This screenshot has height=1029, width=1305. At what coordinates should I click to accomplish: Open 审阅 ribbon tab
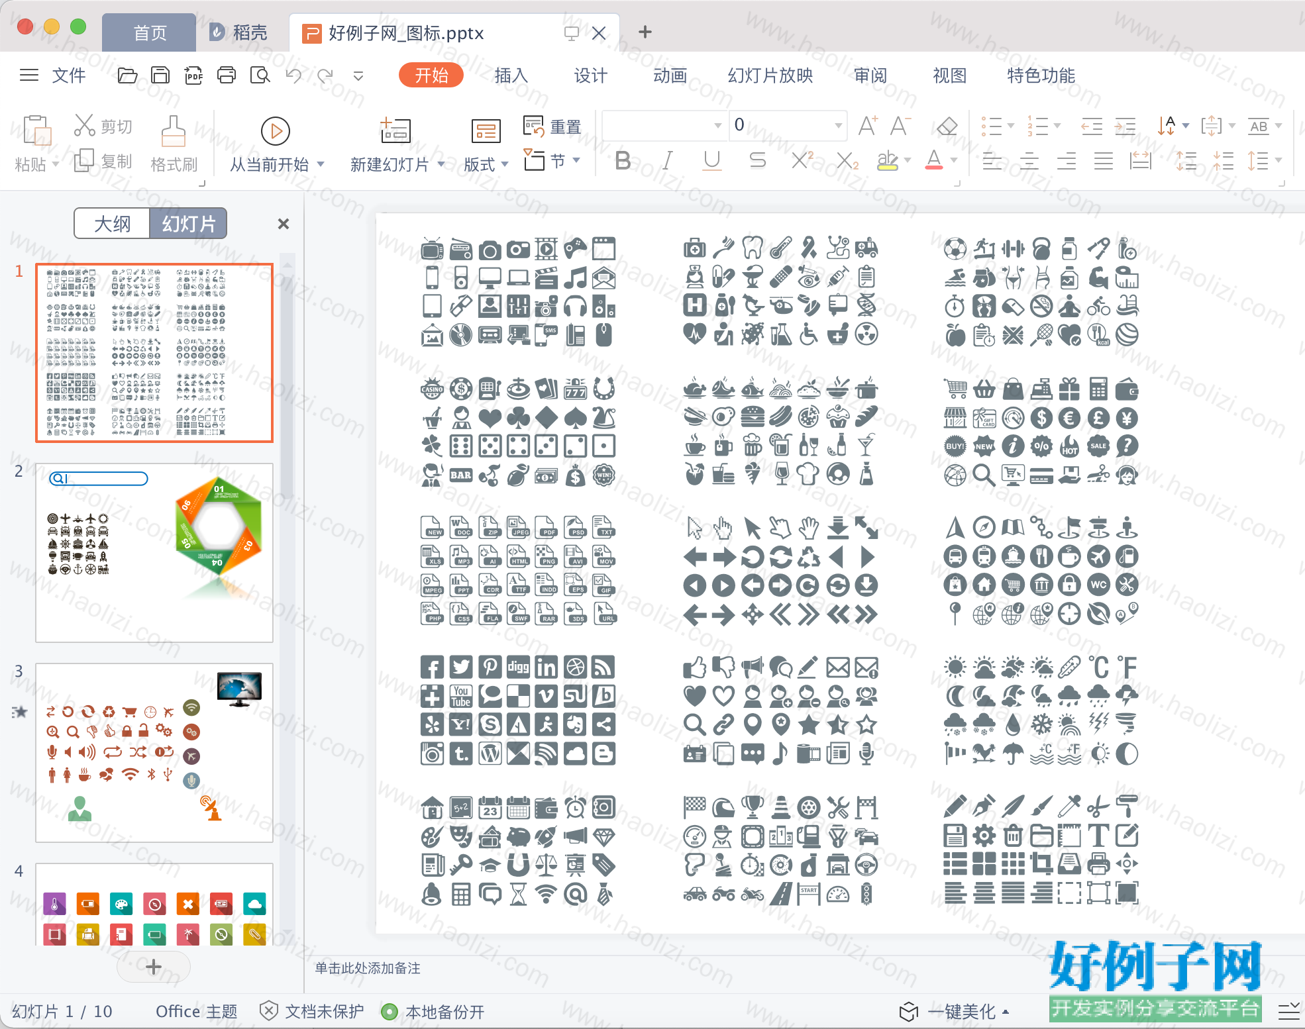pyautogui.click(x=870, y=75)
